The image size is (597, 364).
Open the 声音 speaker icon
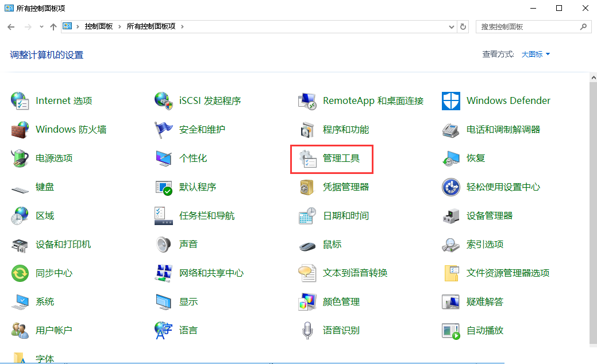164,245
